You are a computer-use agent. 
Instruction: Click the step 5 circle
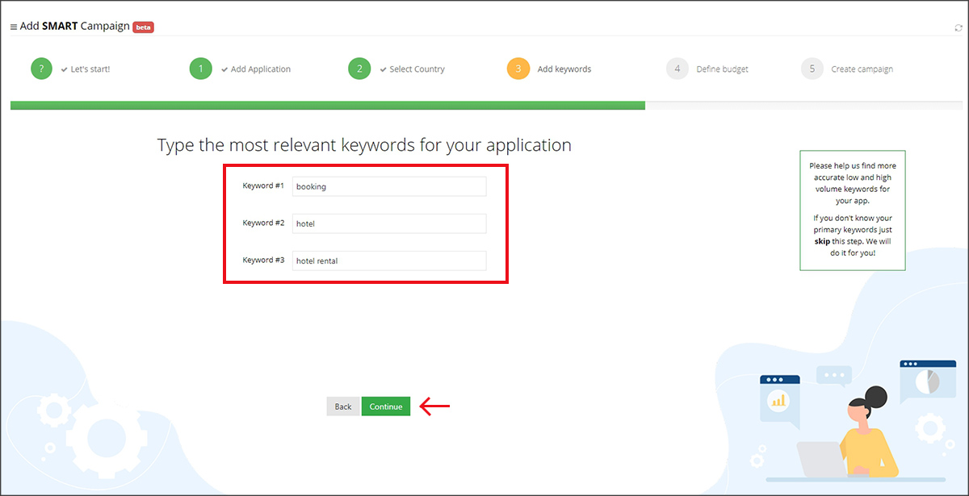(812, 69)
